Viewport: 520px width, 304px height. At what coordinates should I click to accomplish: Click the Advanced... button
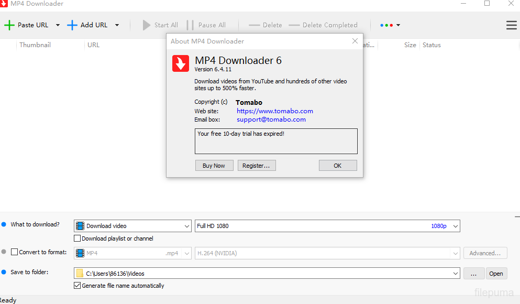click(485, 253)
